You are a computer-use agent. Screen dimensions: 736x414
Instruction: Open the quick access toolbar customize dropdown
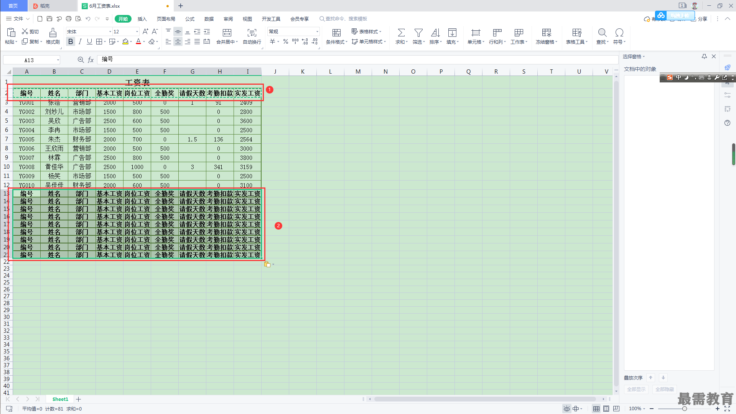107,19
